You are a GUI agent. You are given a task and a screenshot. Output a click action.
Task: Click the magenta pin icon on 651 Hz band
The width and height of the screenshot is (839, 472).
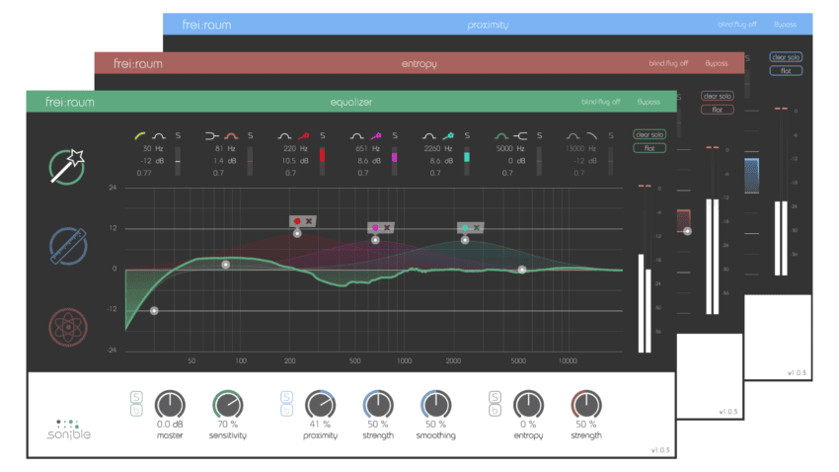[377, 134]
